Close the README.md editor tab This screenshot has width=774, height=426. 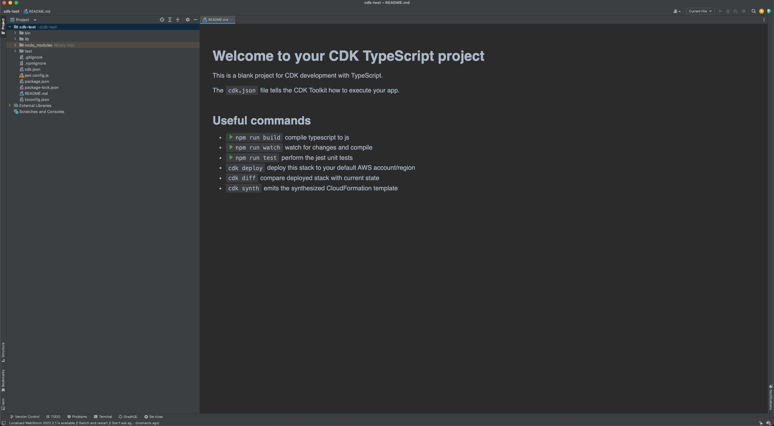point(232,20)
